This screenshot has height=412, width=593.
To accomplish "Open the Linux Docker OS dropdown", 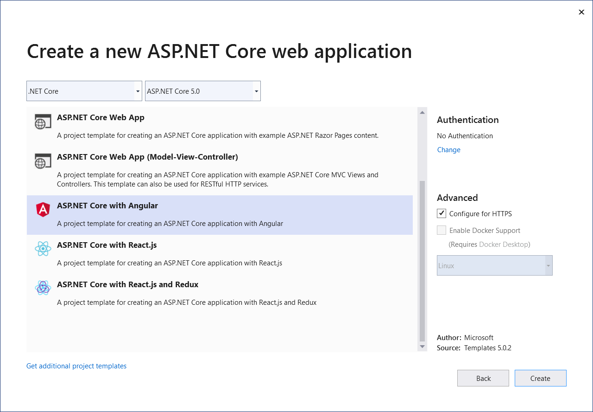I will (494, 265).
